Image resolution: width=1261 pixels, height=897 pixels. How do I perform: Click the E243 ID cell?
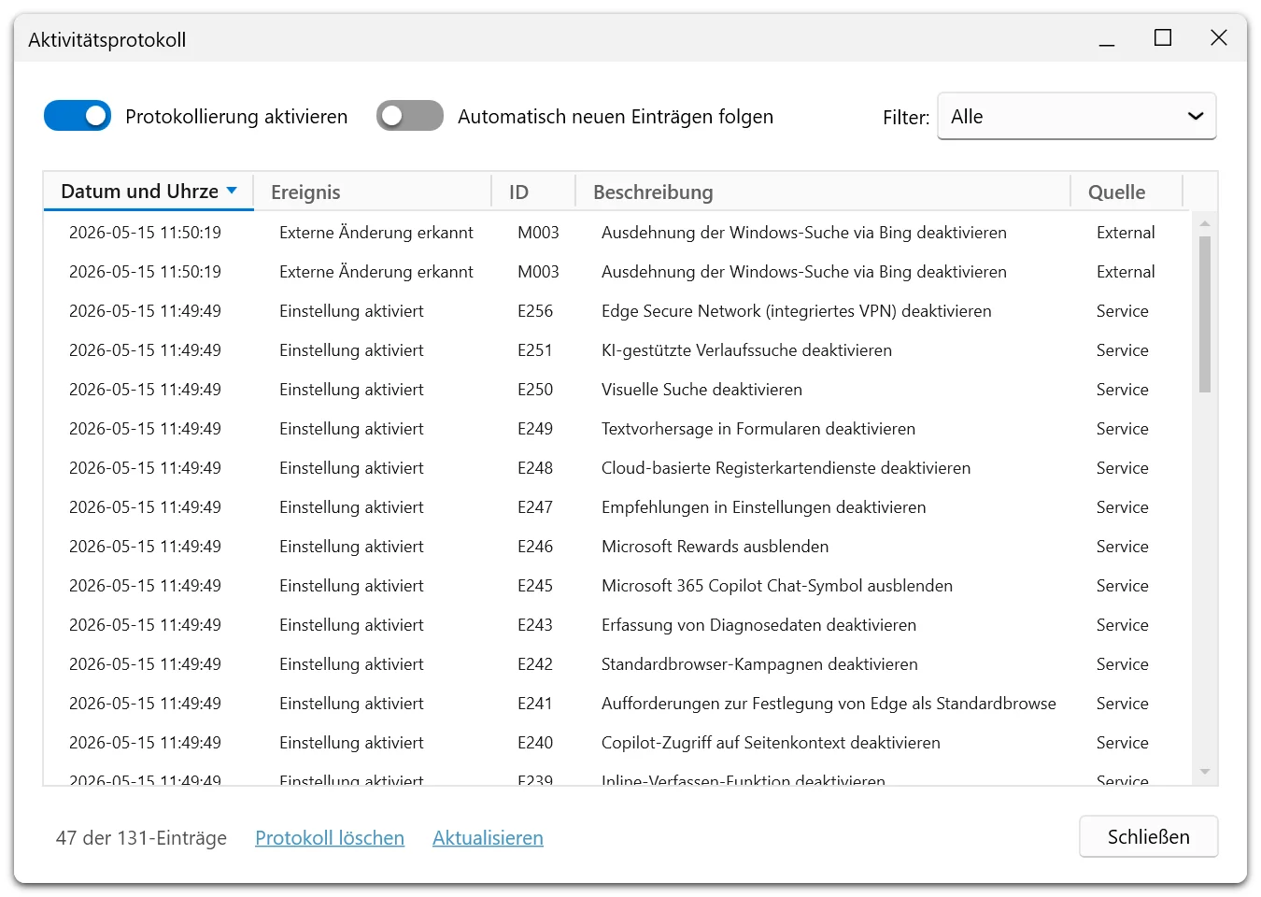click(x=535, y=625)
